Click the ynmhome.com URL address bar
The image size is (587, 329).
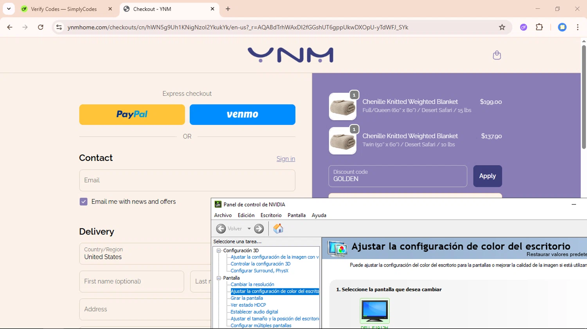tap(238, 27)
